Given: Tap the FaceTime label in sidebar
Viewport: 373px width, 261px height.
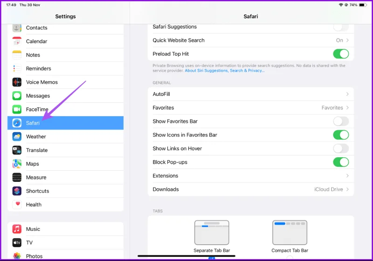Looking at the screenshot, I should (37, 109).
